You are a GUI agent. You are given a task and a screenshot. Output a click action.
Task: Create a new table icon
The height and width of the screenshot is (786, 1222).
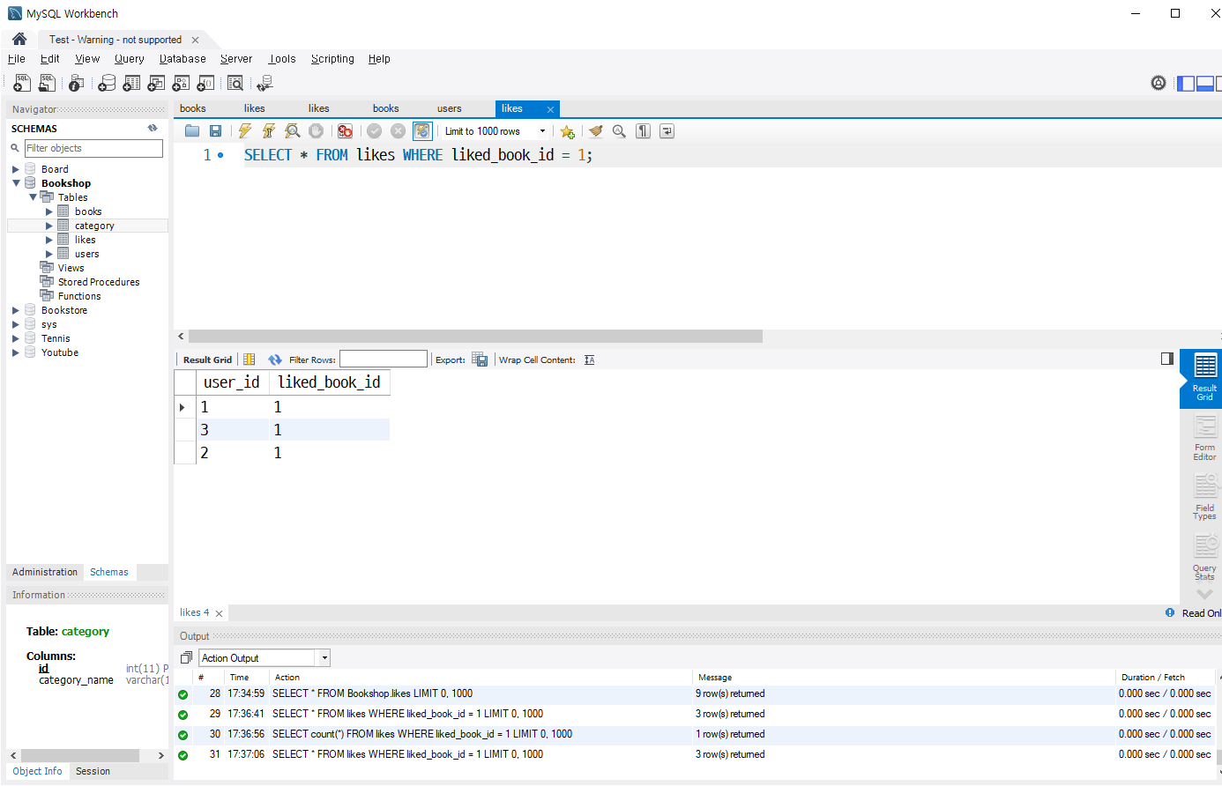[131, 83]
